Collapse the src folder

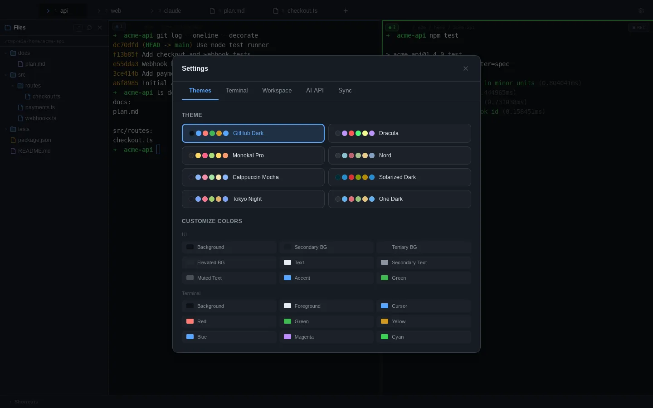[x=6, y=75]
